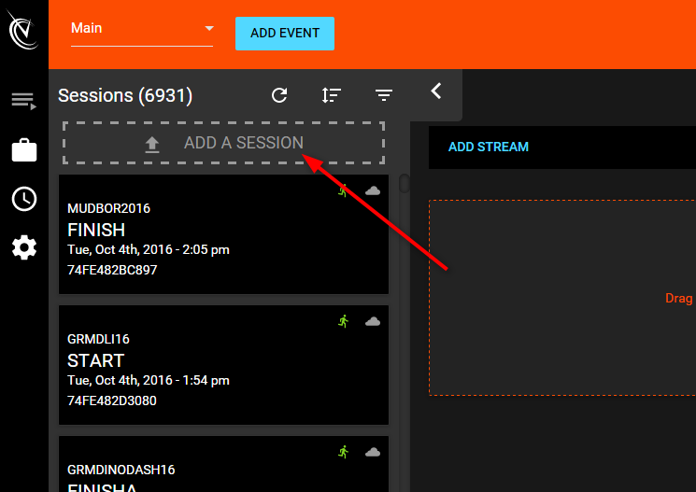Click the ADD EVENT button
696x492 pixels.
(x=285, y=34)
